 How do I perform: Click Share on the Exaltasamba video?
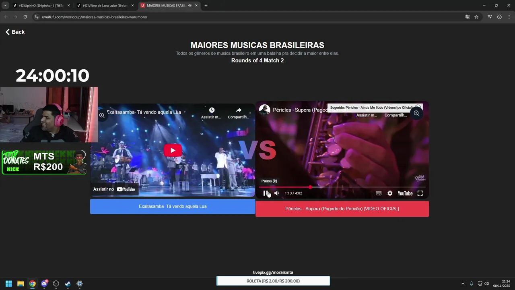[x=239, y=113]
